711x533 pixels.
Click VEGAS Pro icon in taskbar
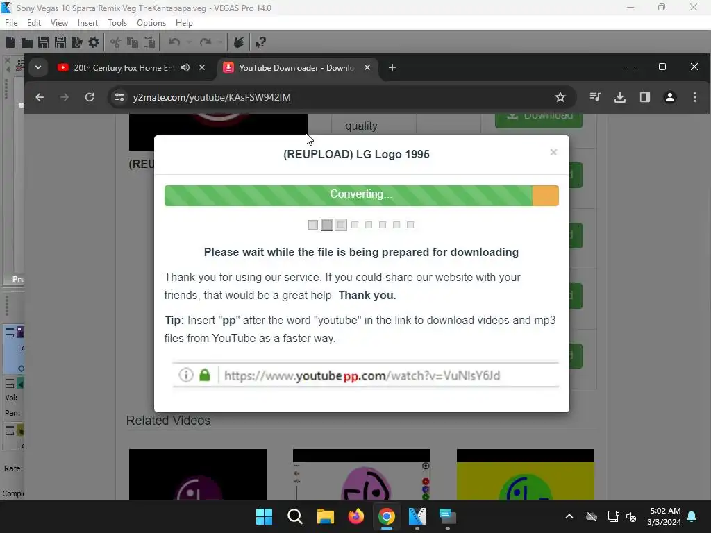click(417, 516)
